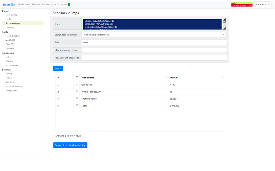The image size is (275, 171).
Task: Click the amount value 15,289
Action: pyautogui.click(x=173, y=99)
